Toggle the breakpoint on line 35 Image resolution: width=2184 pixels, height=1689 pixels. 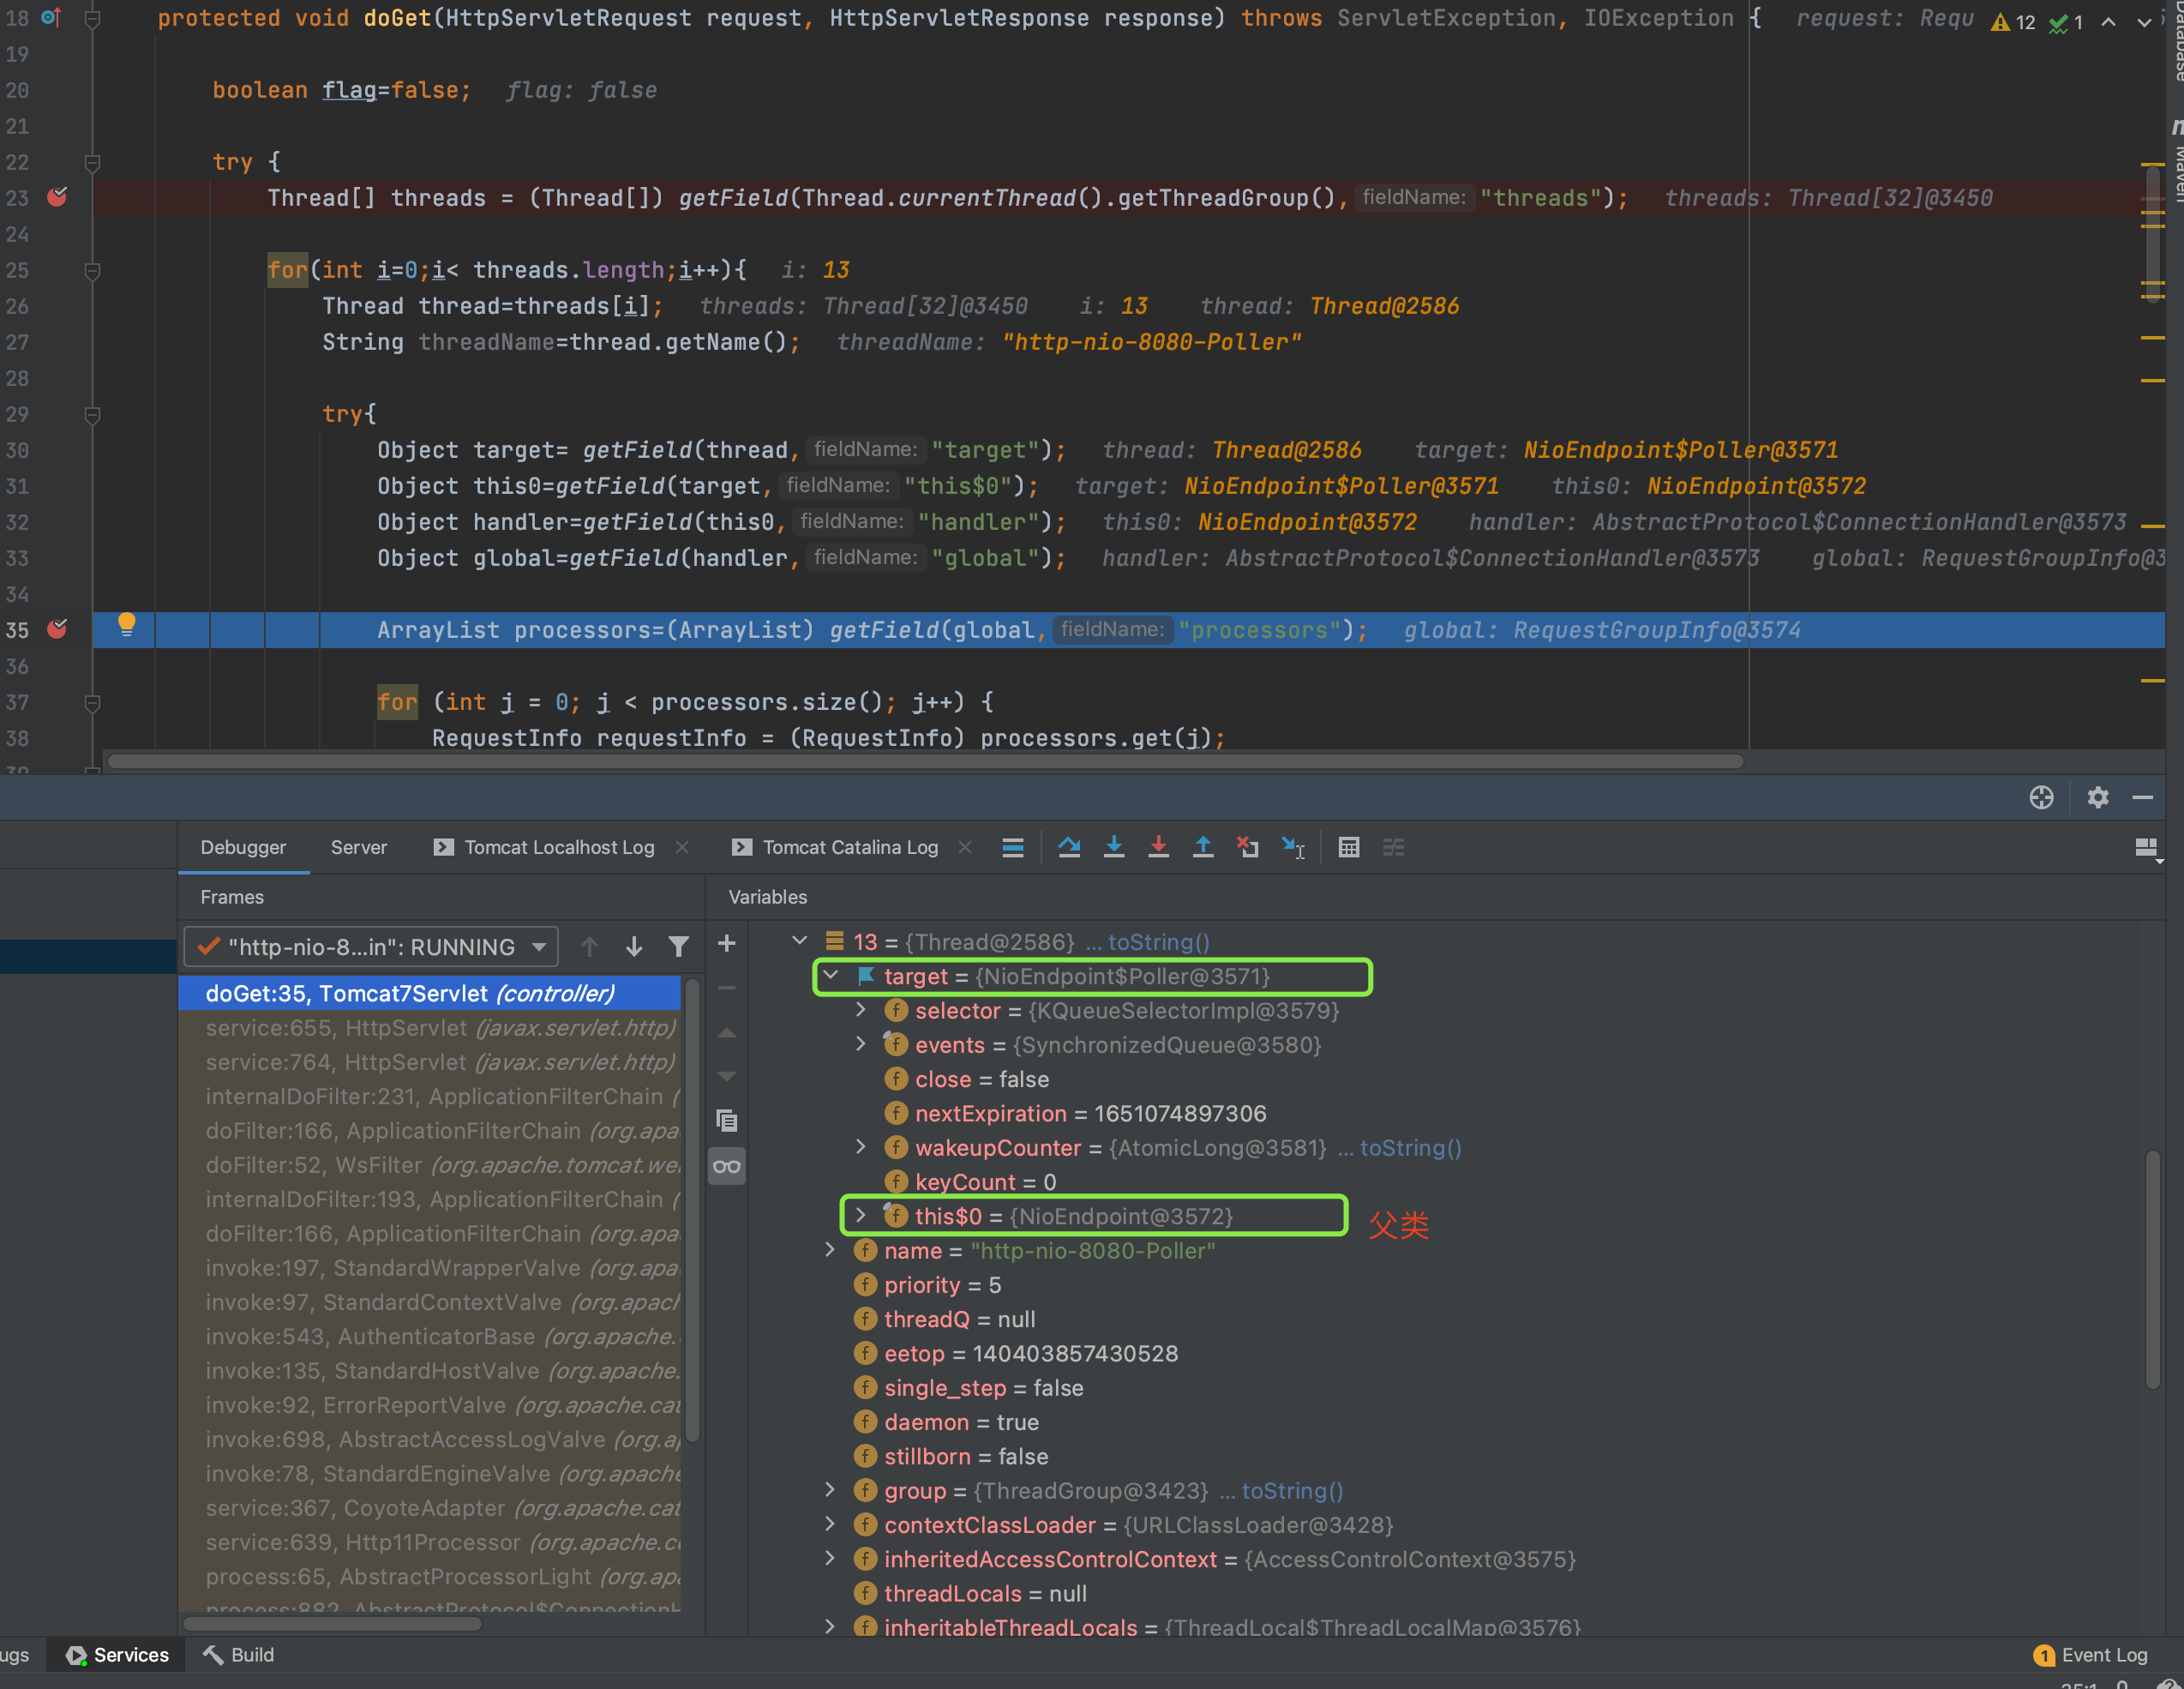[57, 629]
